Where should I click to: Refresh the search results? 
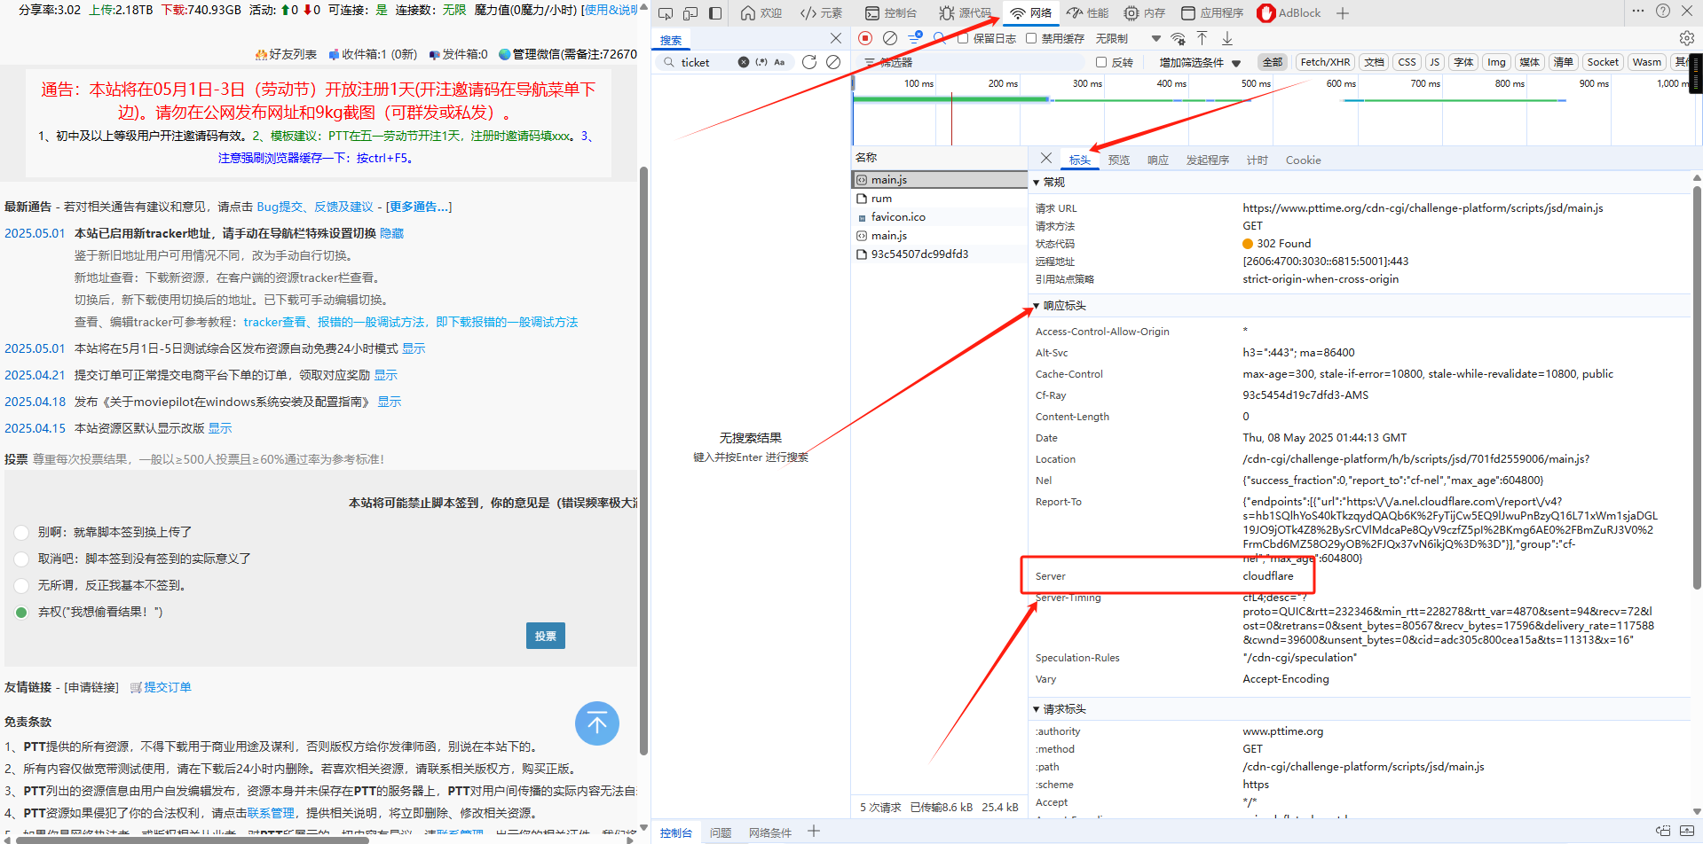[808, 62]
